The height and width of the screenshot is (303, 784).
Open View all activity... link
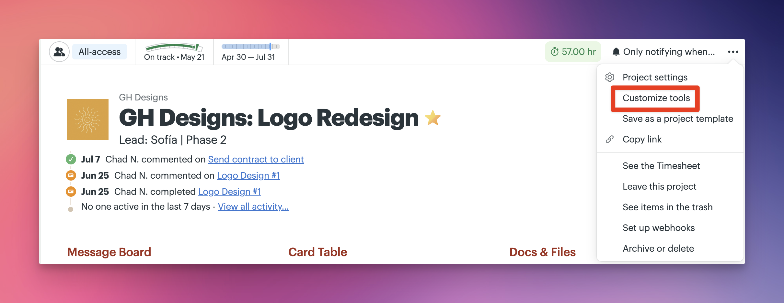[253, 206]
